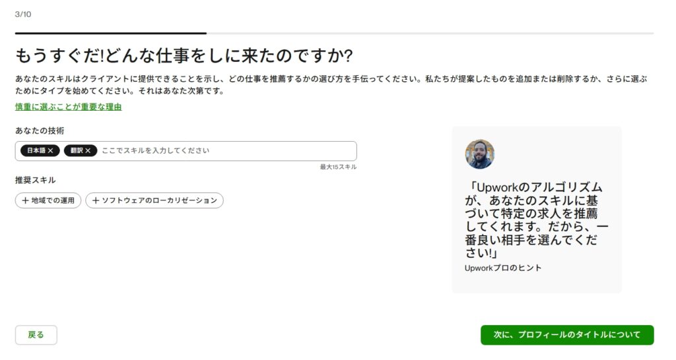The height and width of the screenshot is (360, 676).
Task: Click the 推奨スキル section label
Action: point(35,180)
